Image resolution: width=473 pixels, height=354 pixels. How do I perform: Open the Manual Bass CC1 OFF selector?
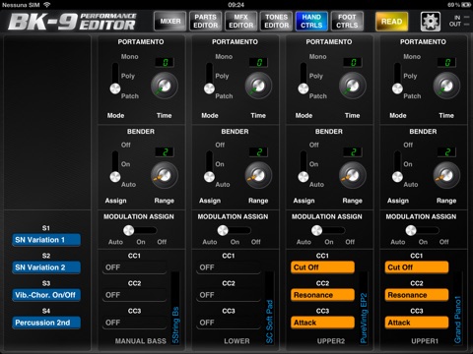tap(134, 267)
